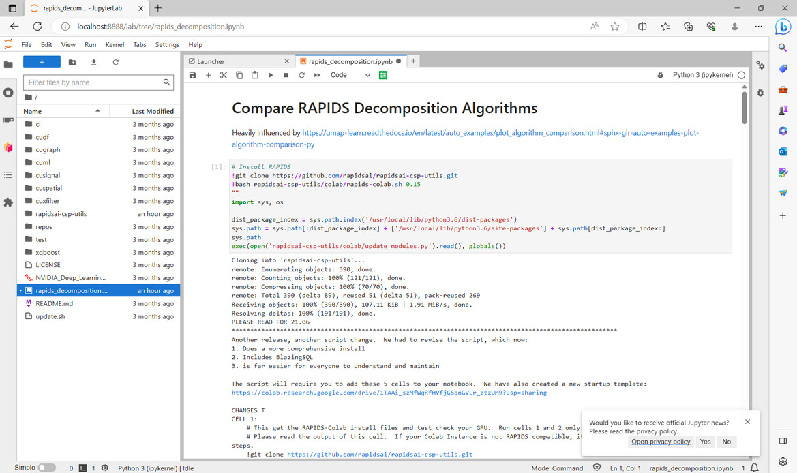
Task: Refresh the file browser list
Action: coord(116,62)
